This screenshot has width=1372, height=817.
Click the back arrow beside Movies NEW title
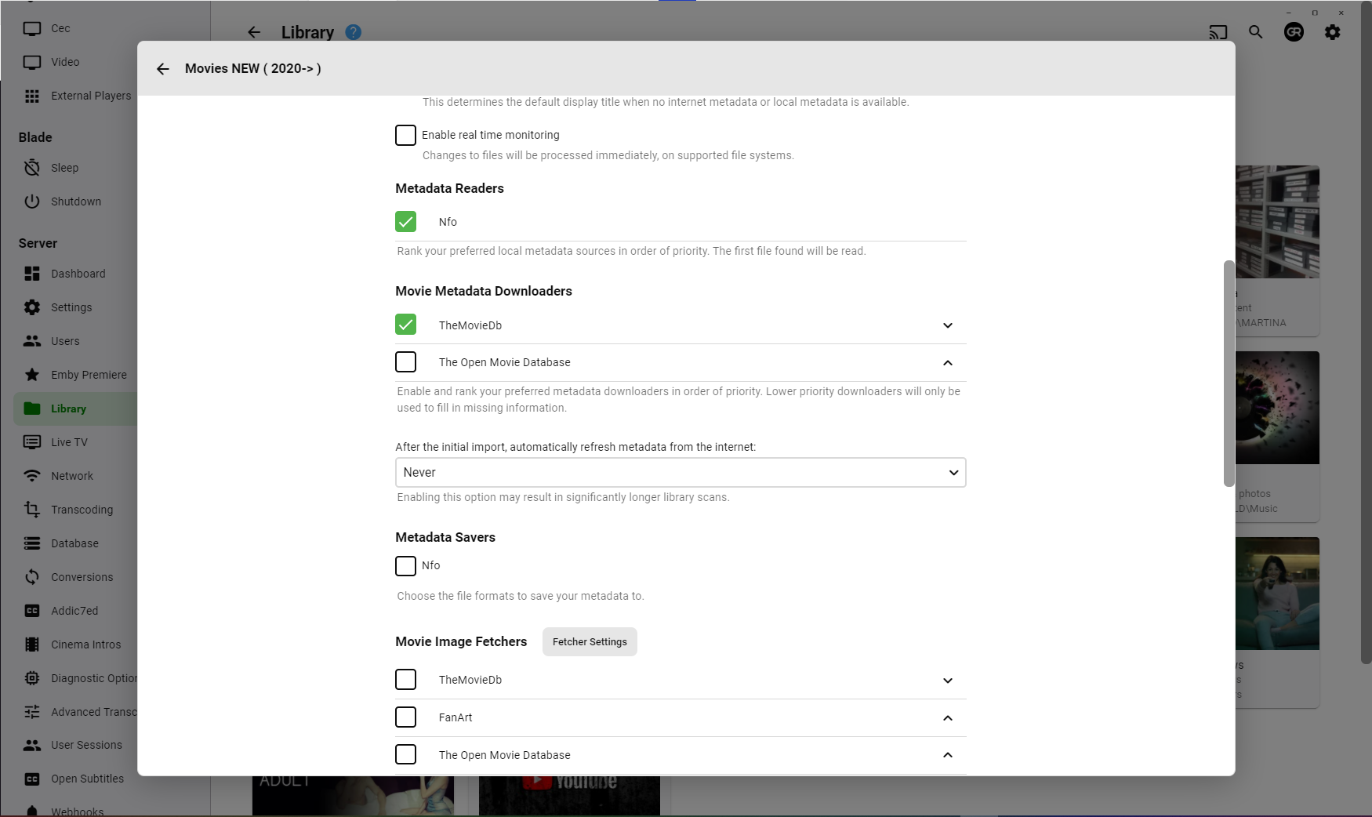click(163, 69)
